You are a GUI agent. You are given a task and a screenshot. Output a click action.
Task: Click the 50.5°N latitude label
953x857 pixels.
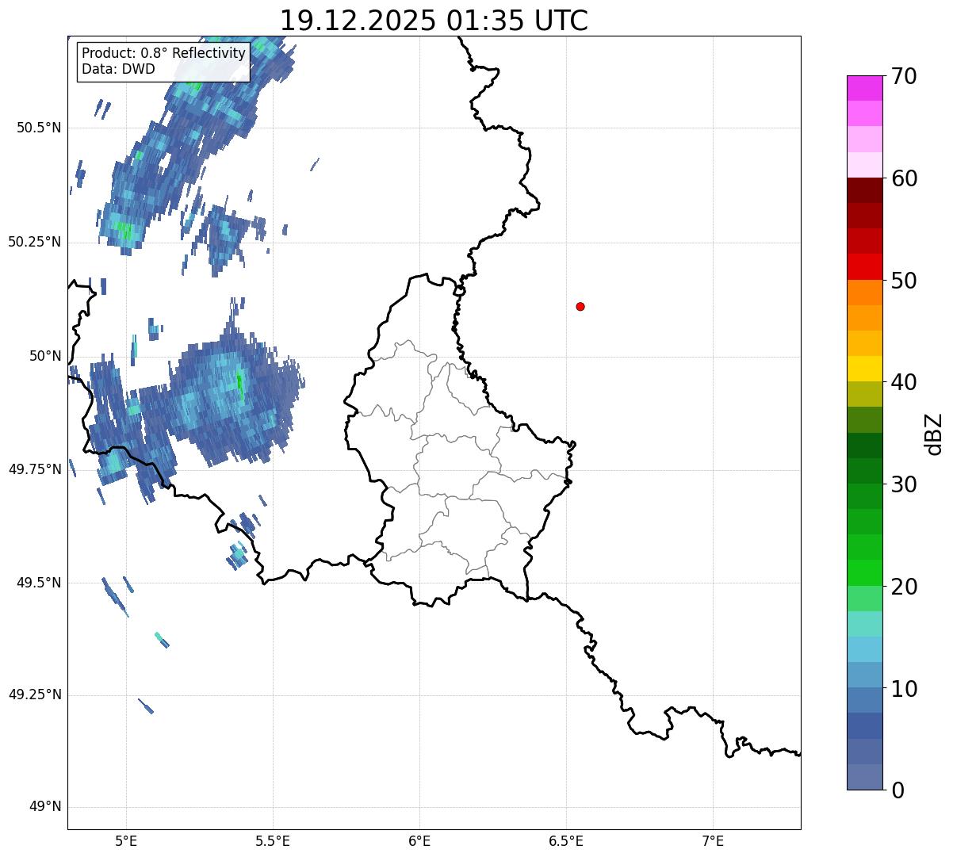coord(39,128)
